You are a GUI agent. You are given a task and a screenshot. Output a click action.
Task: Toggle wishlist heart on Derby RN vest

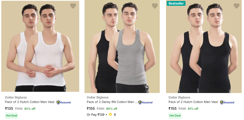pos(155,6)
